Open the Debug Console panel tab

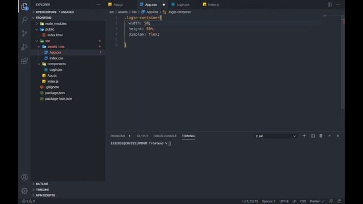(165, 136)
